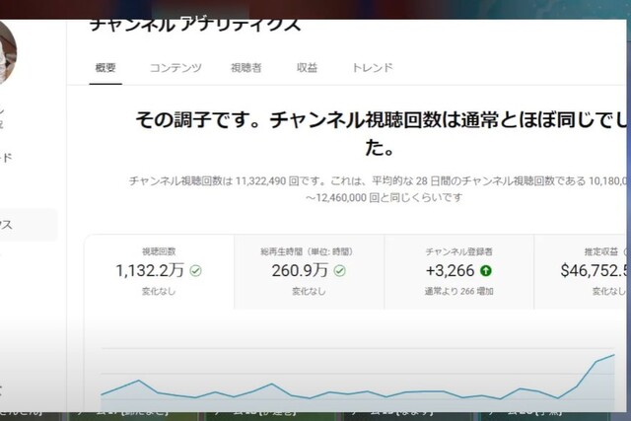Select the トレンド tab
Viewport: 631px width, 421px height.
click(x=373, y=68)
